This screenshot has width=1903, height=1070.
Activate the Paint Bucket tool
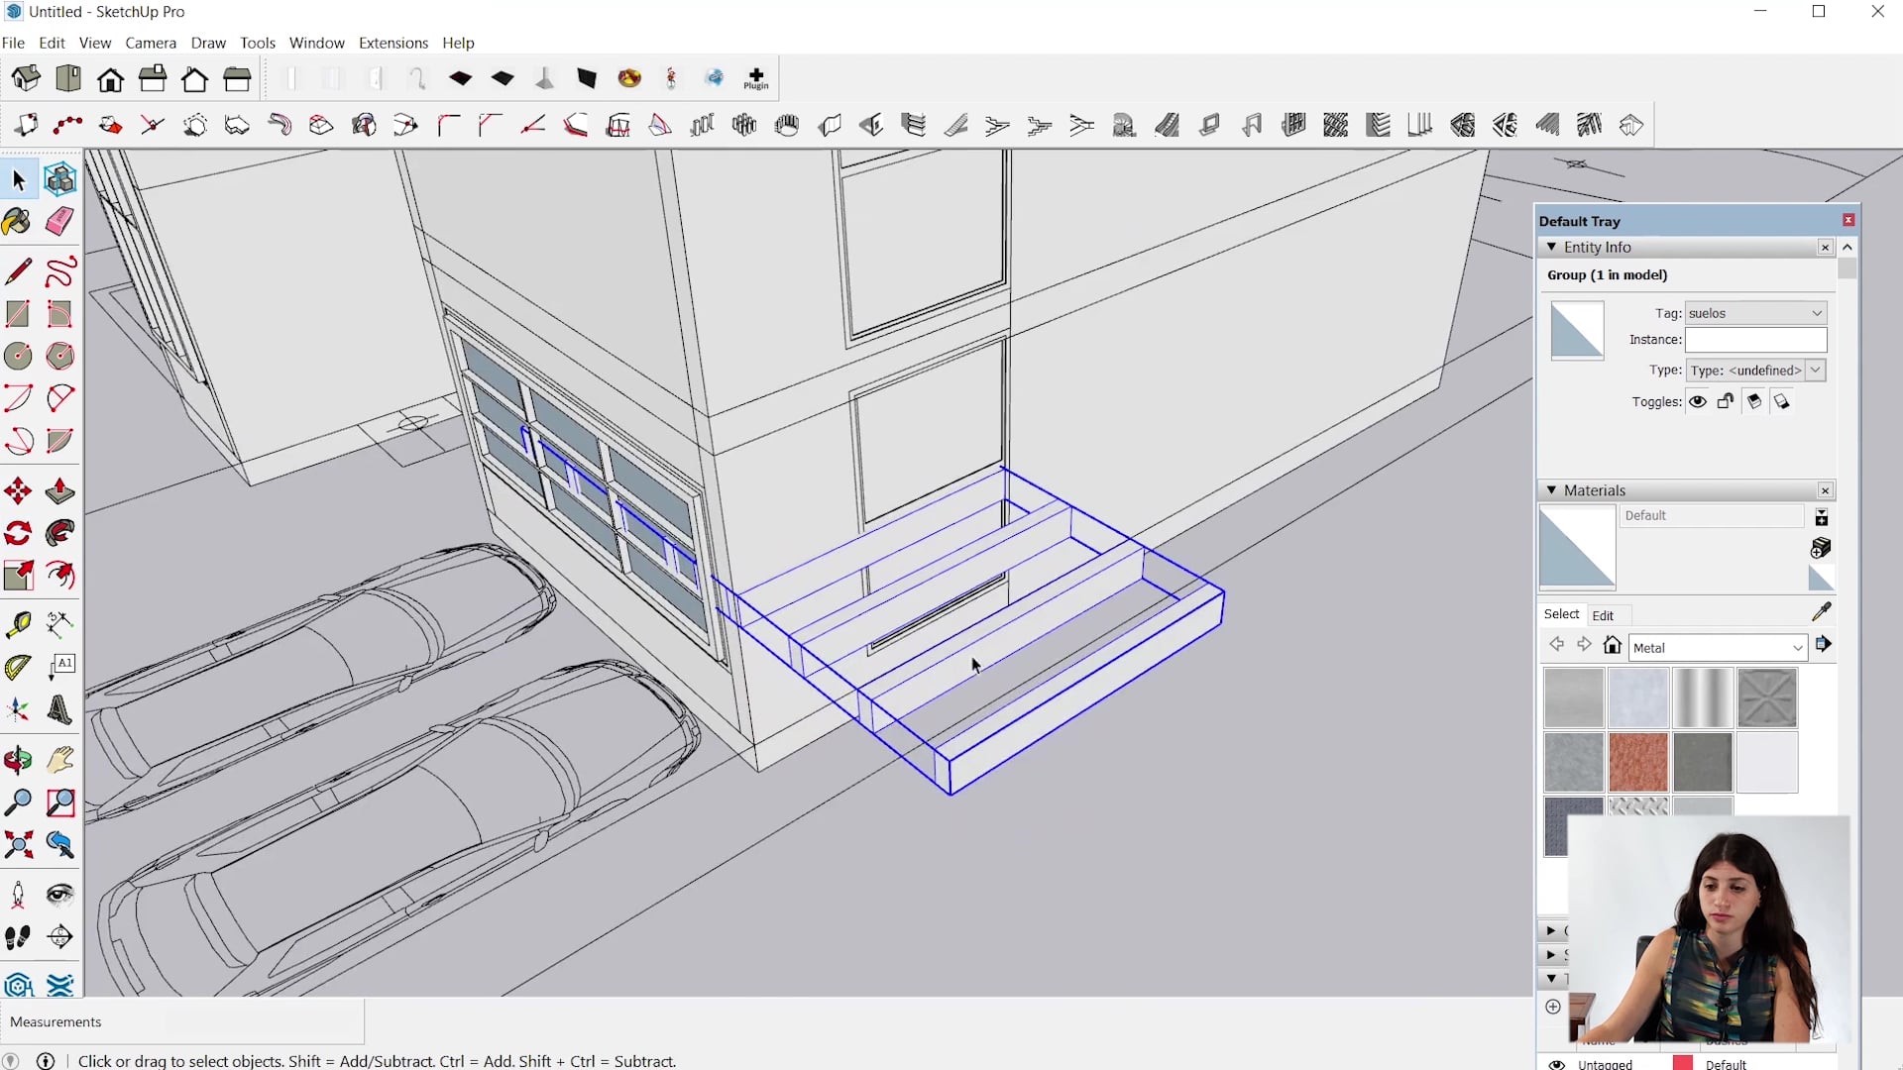point(16,221)
